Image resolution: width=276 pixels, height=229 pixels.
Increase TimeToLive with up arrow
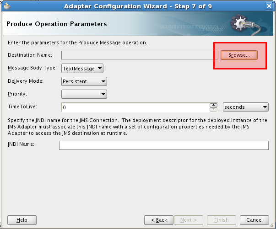(x=213, y=105)
